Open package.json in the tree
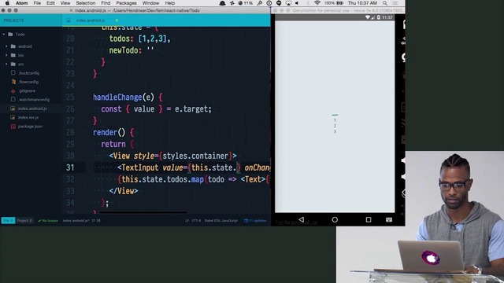The height and width of the screenshot is (283, 504). point(30,127)
